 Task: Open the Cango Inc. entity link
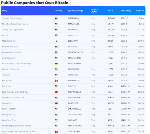point(7,103)
